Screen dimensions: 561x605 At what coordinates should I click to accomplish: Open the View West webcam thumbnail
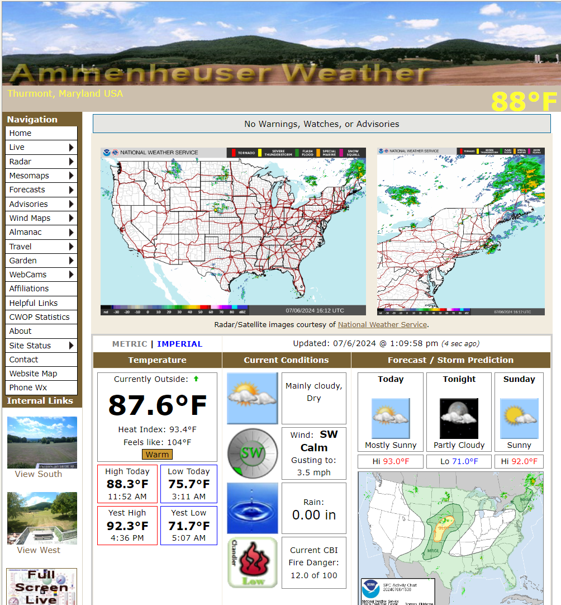42,517
